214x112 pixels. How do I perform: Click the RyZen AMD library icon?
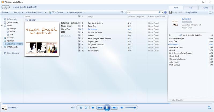(5, 19)
